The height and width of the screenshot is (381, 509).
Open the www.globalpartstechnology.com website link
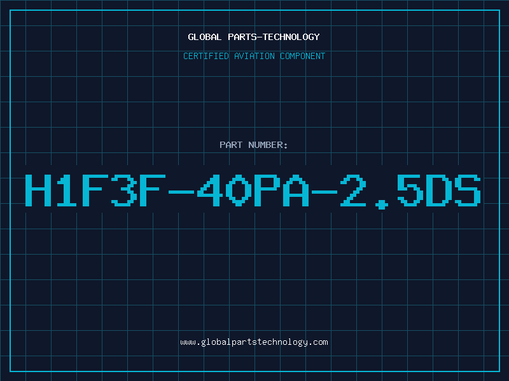pyautogui.click(x=254, y=342)
